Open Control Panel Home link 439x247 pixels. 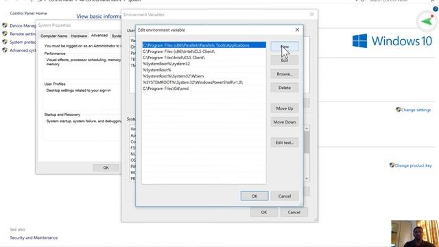pyautogui.click(x=28, y=13)
